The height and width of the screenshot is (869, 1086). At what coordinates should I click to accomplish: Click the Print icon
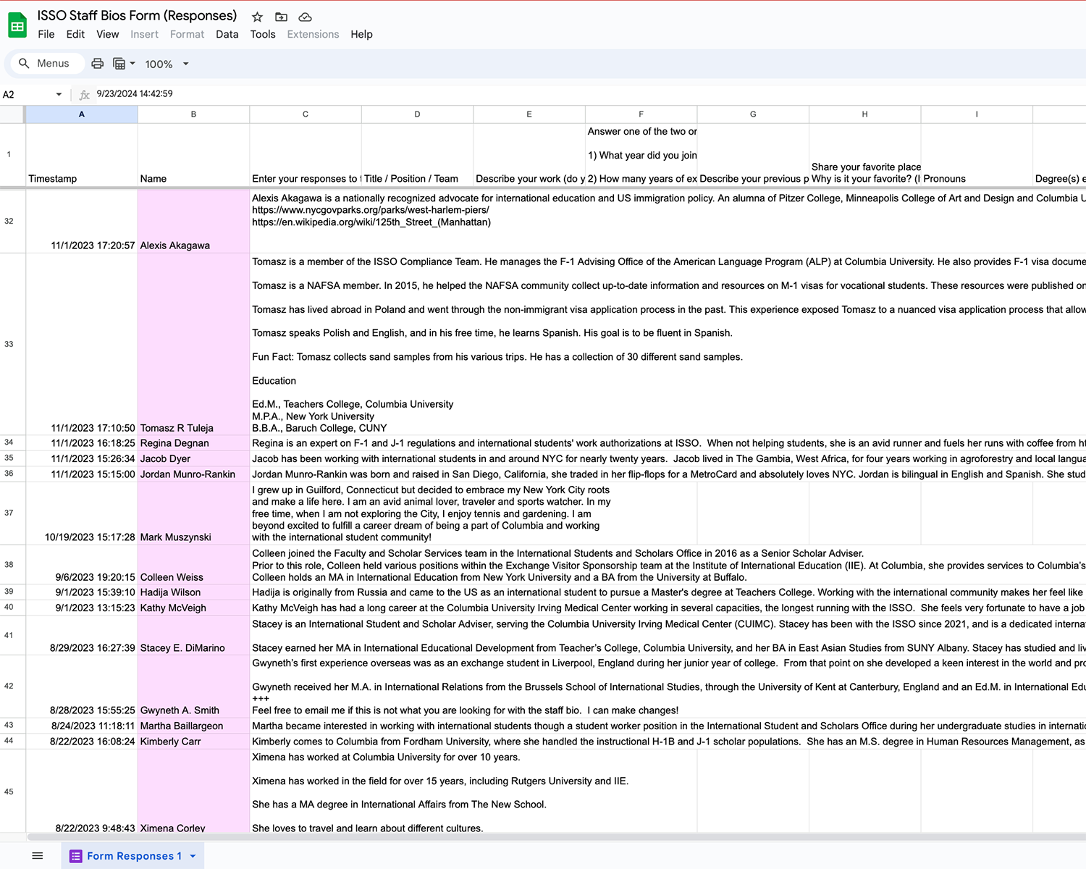click(97, 64)
